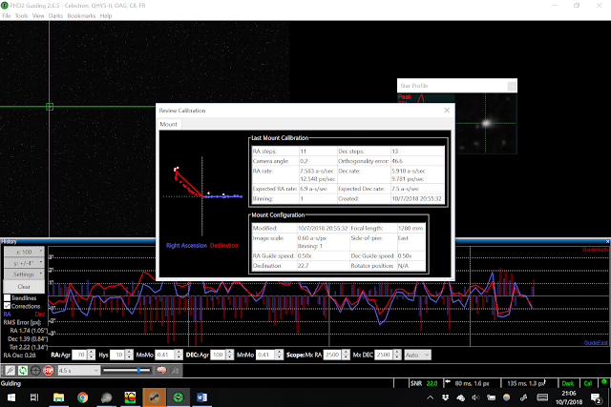Increase DEC MnMo spinner value
Viewport: 611px width, 407px height.
click(279, 352)
